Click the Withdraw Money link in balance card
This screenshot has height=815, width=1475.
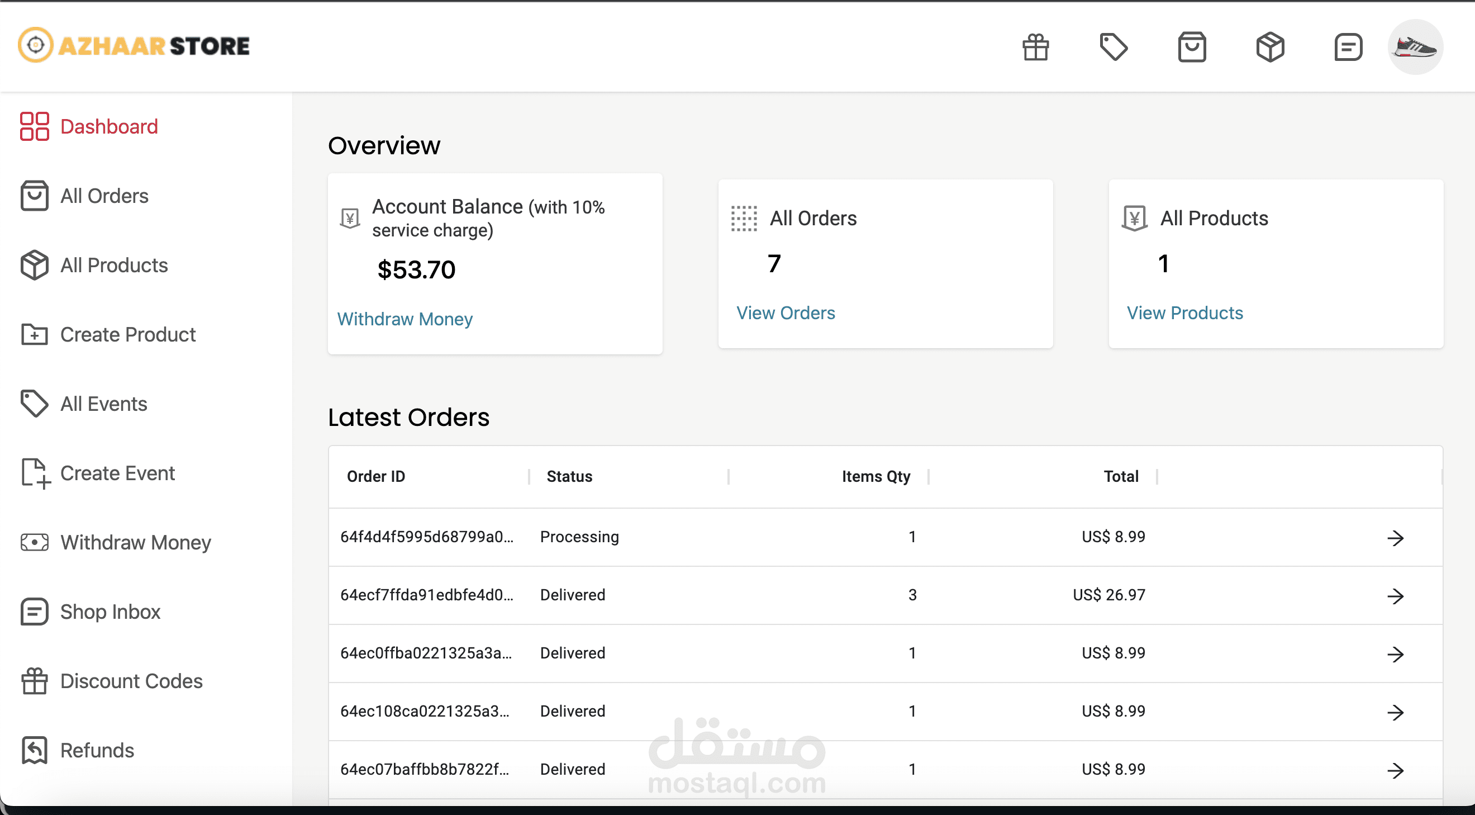(405, 319)
